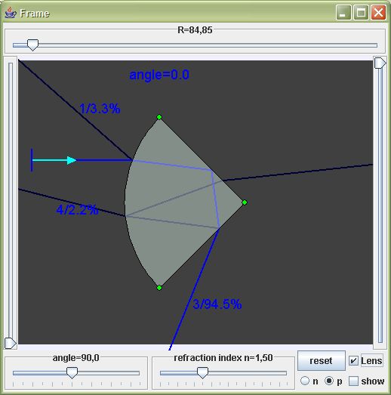Click the left vertical slider thumb
This screenshot has height=395, width=391.
pos(11,344)
